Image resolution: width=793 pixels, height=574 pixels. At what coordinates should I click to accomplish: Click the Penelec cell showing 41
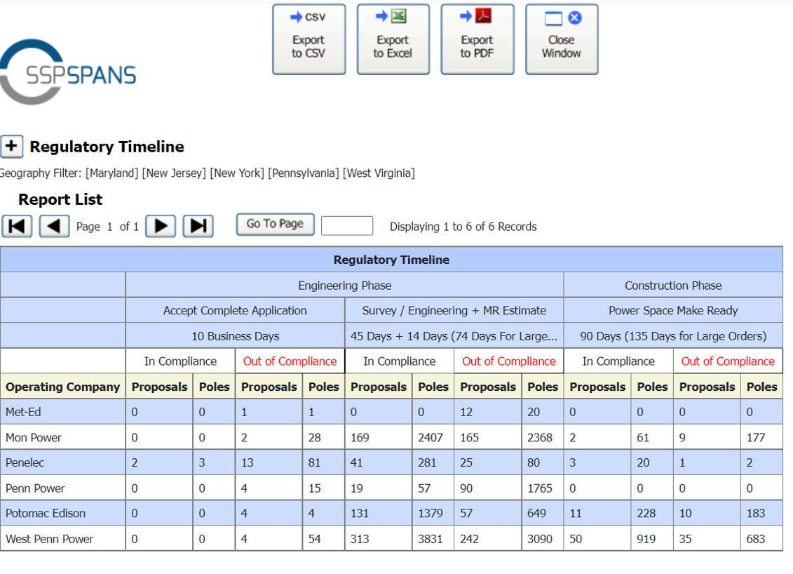[379, 462]
